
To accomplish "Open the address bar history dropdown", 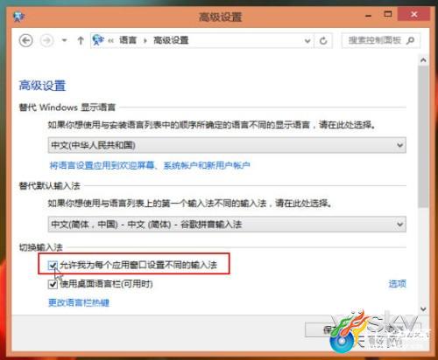I will click(x=307, y=40).
